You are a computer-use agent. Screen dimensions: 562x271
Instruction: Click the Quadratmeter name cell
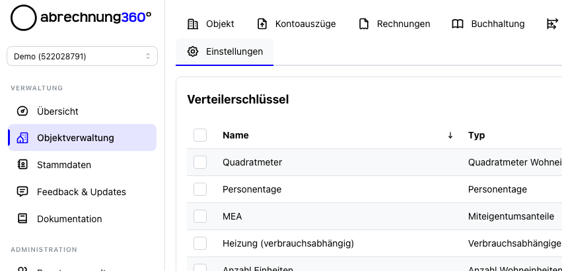click(252, 162)
